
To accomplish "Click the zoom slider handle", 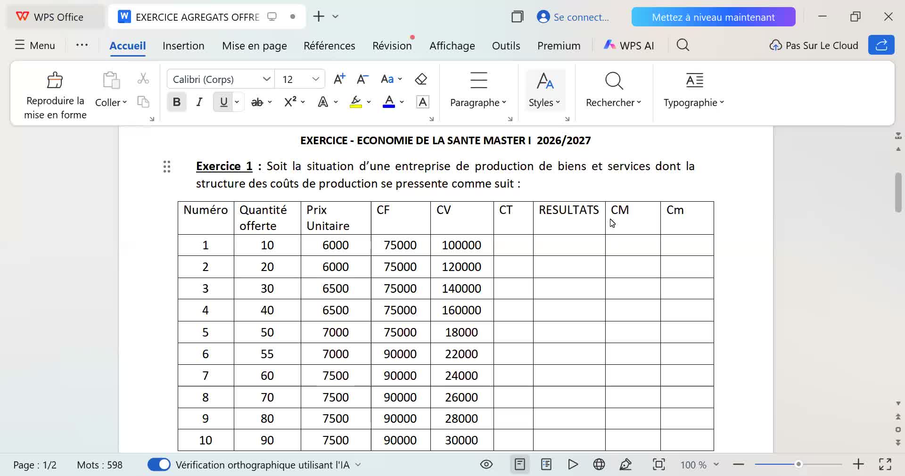I will [x=798, y=465].
